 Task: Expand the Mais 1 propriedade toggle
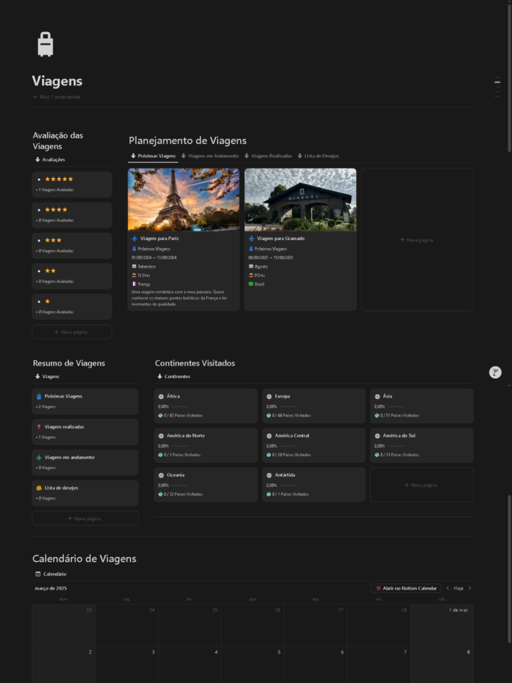(57, 97)
